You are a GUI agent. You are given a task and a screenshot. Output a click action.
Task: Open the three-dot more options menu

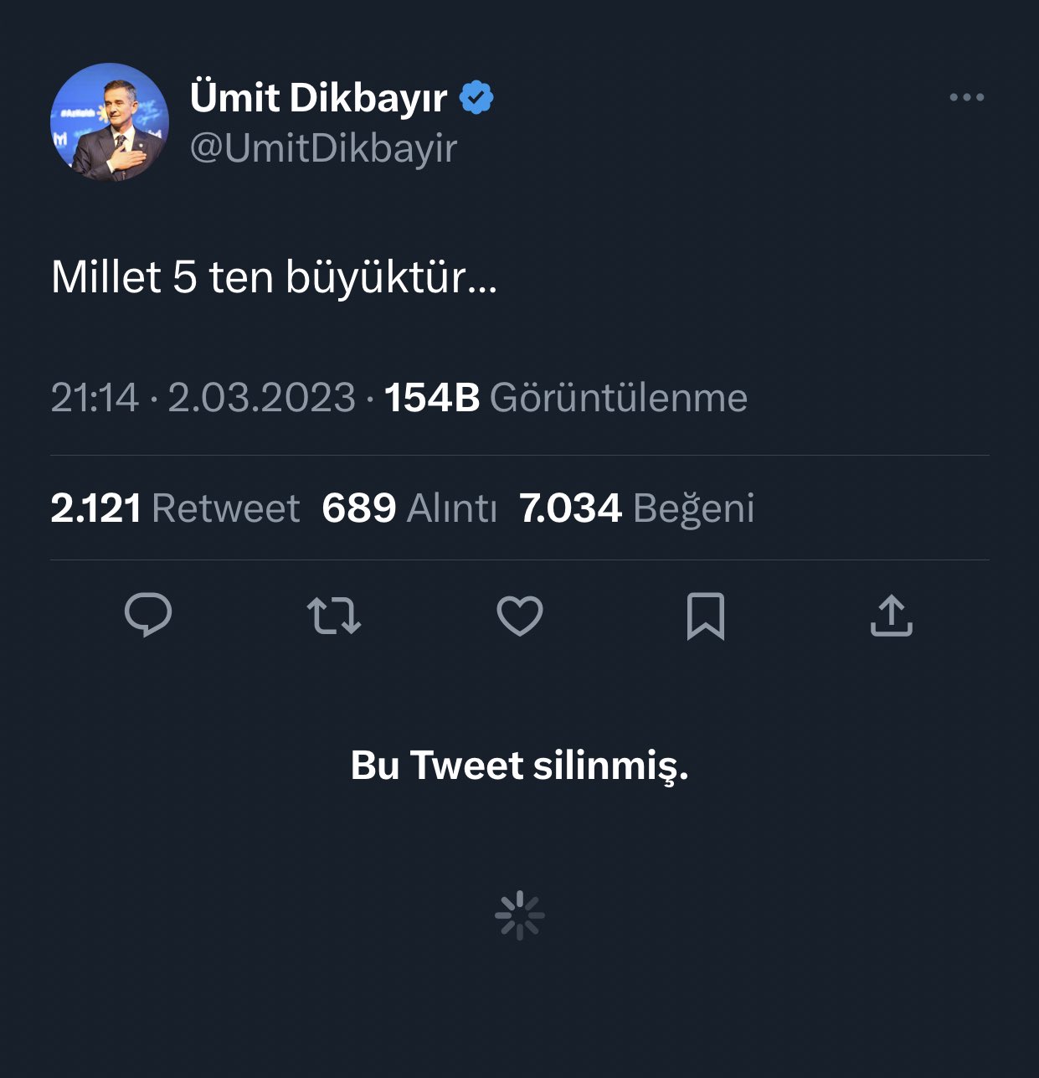point(966,98)
